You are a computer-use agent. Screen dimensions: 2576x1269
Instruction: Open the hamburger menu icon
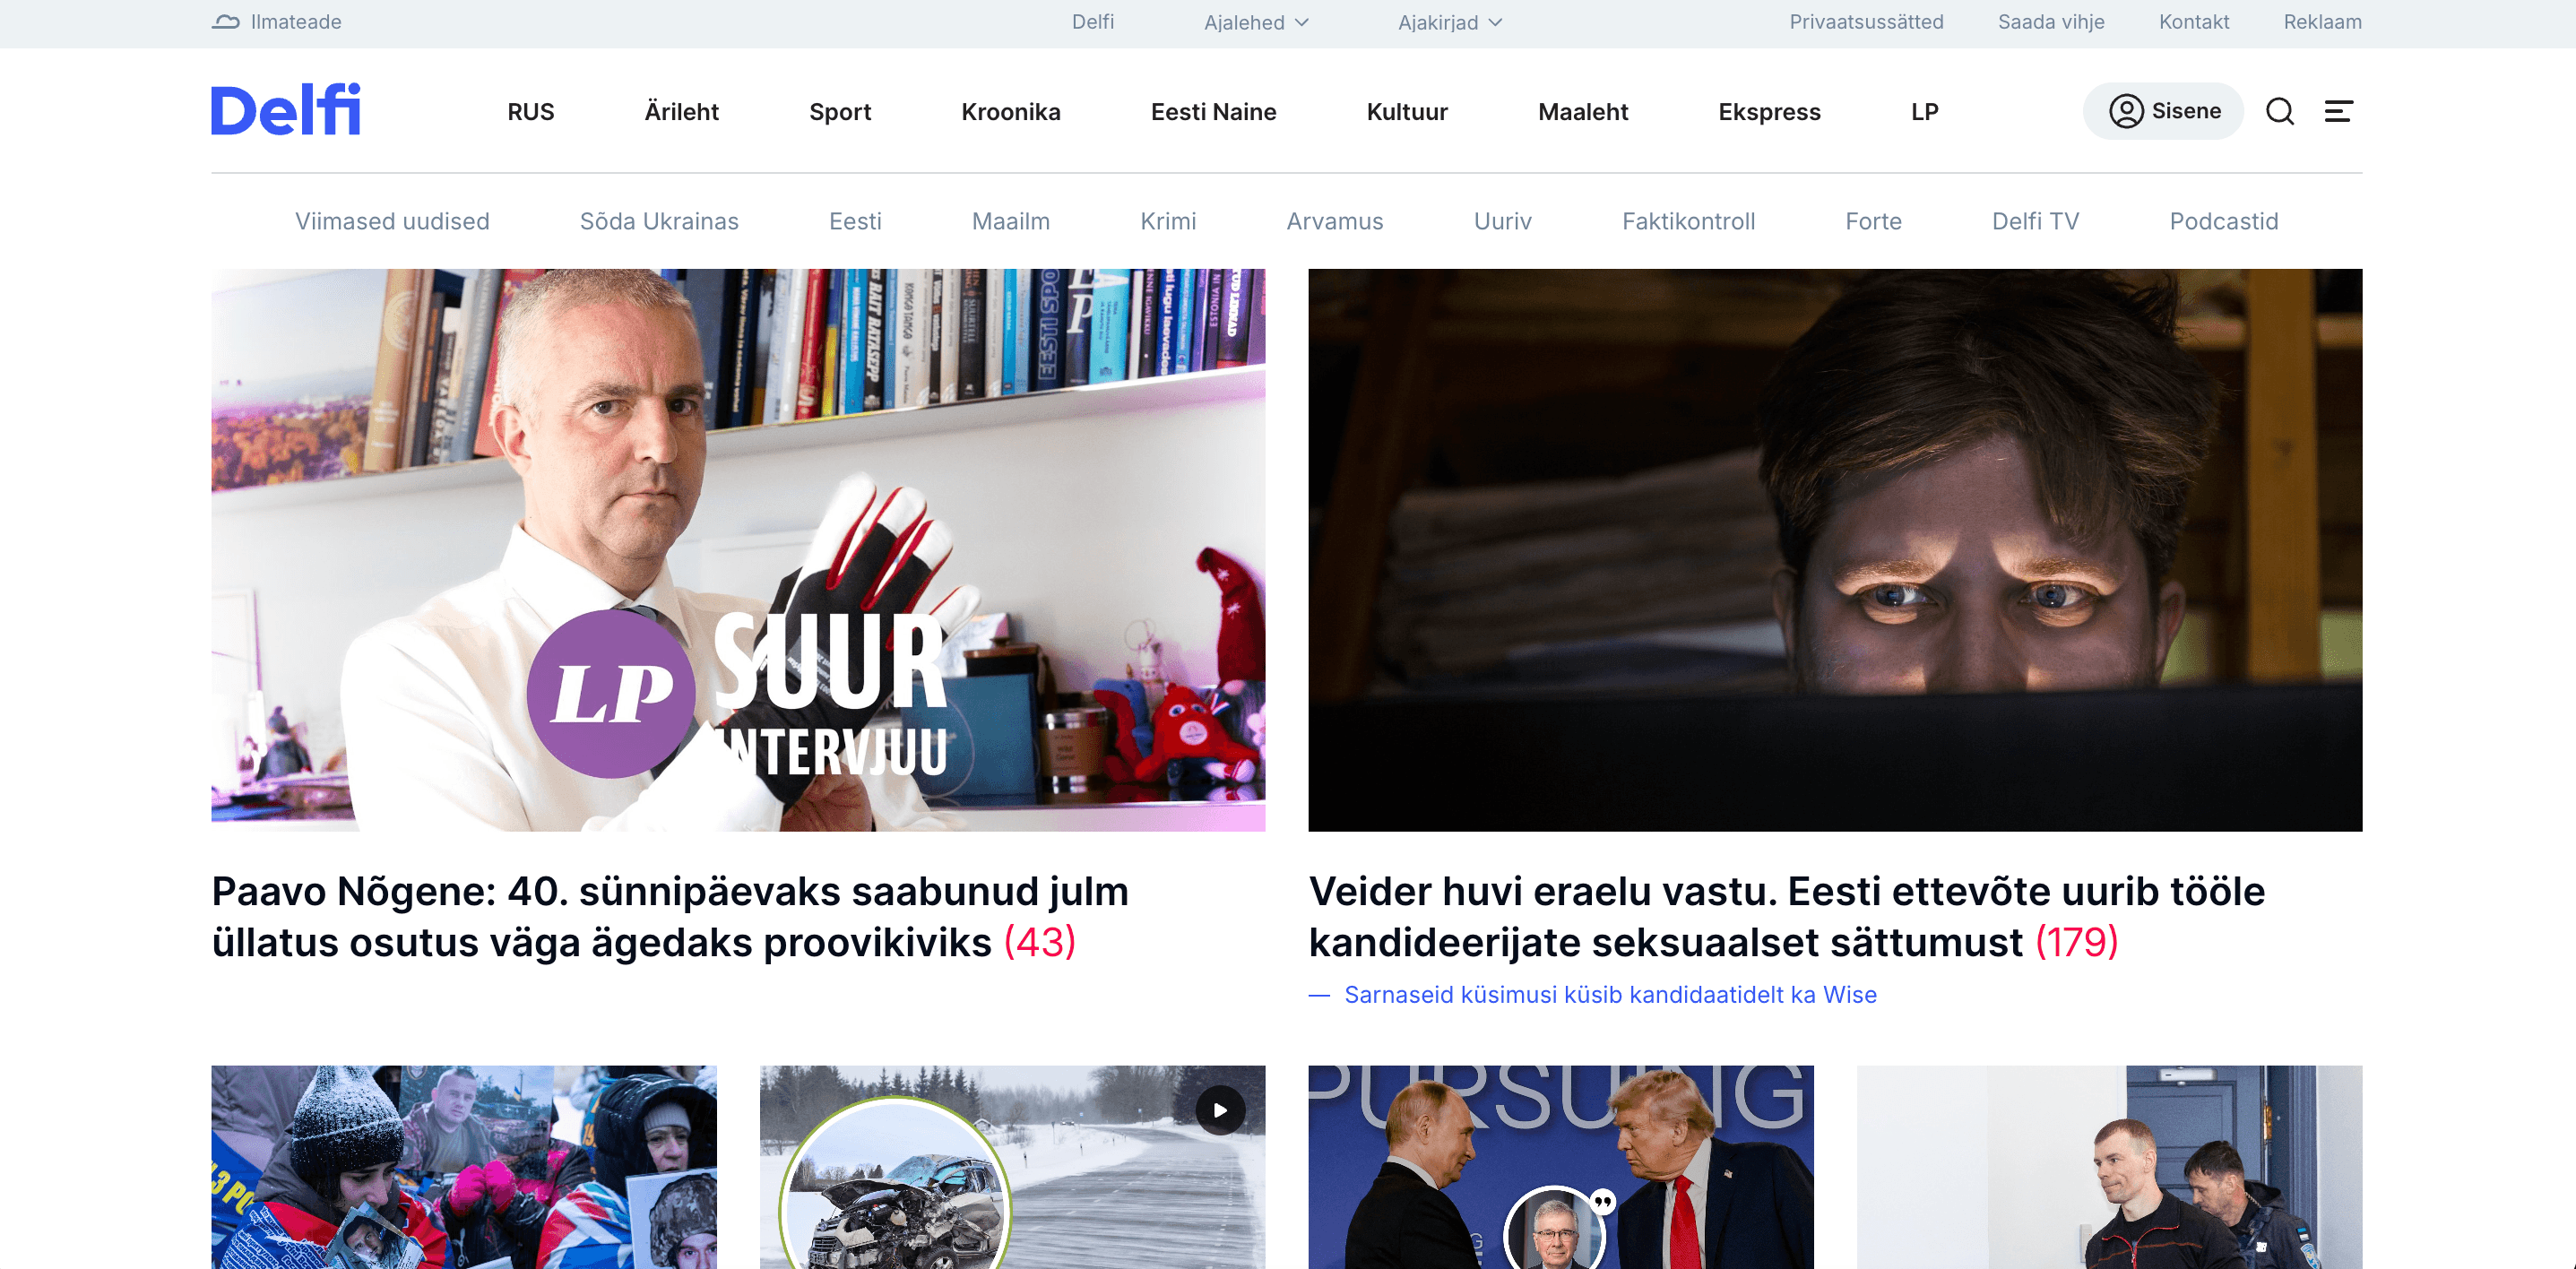tap(2338, 111)
